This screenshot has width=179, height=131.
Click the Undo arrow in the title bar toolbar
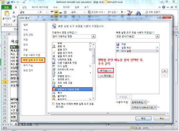pos(12,2)
